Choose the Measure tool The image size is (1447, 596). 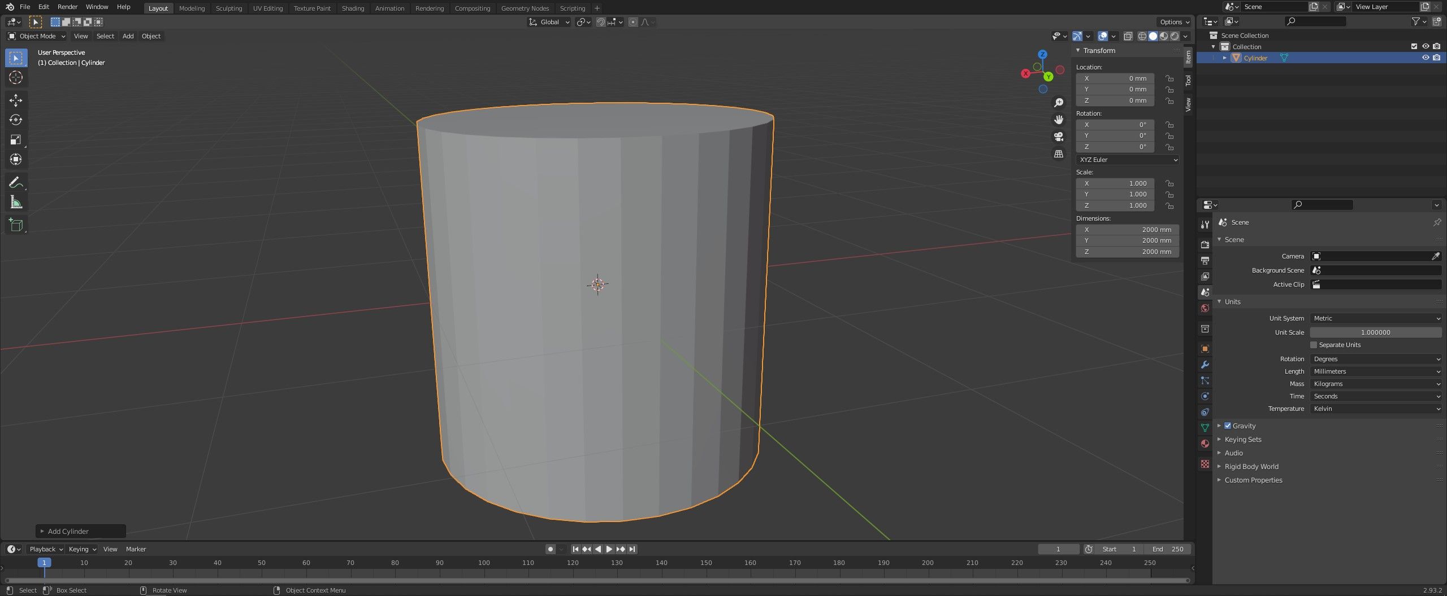[x=16, y=202]
